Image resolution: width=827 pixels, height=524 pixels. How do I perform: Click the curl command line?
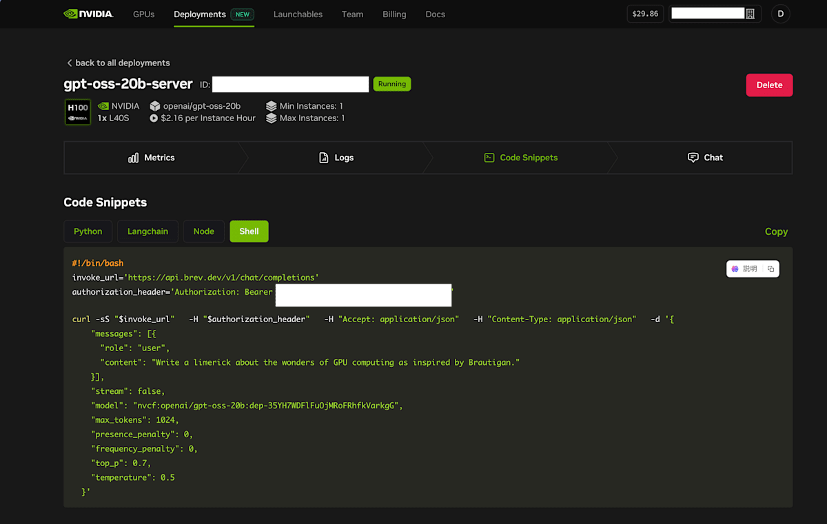tap(373, 319)
